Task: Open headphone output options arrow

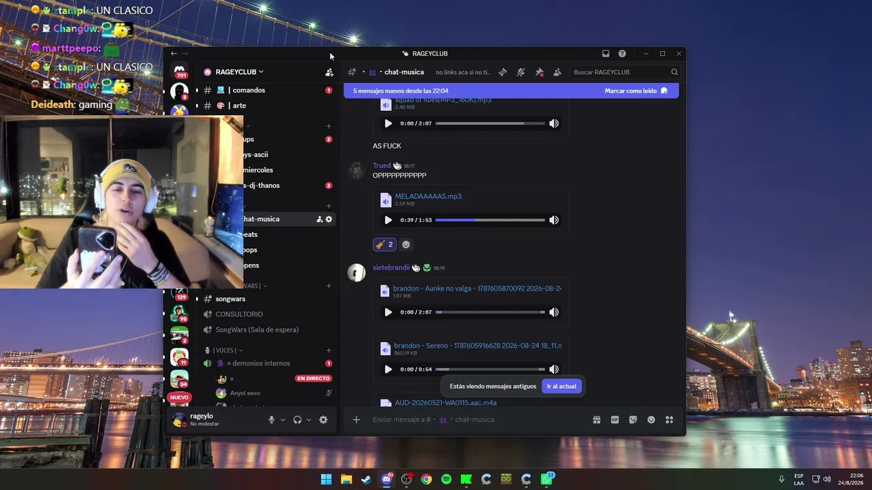Action: [309, 420]
